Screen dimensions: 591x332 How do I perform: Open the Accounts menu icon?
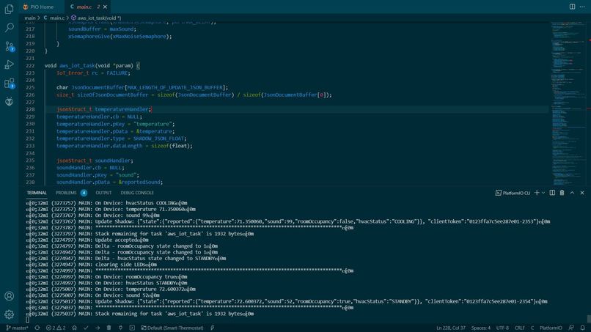9,296
